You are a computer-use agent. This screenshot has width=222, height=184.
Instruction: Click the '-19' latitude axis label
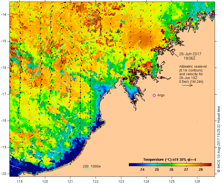(x=3, y=147)
